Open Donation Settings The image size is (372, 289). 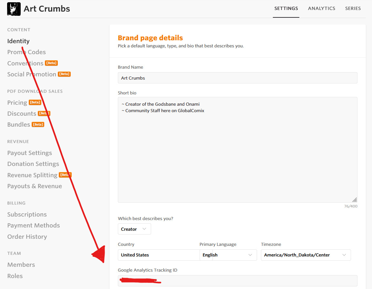33,164
